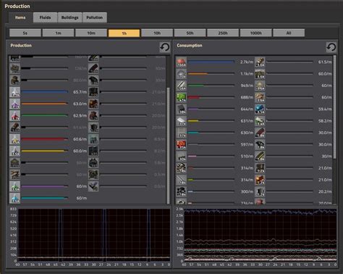Click the 59.4/m consumption value
343x274 pixels.
click(x=325, y=109)
